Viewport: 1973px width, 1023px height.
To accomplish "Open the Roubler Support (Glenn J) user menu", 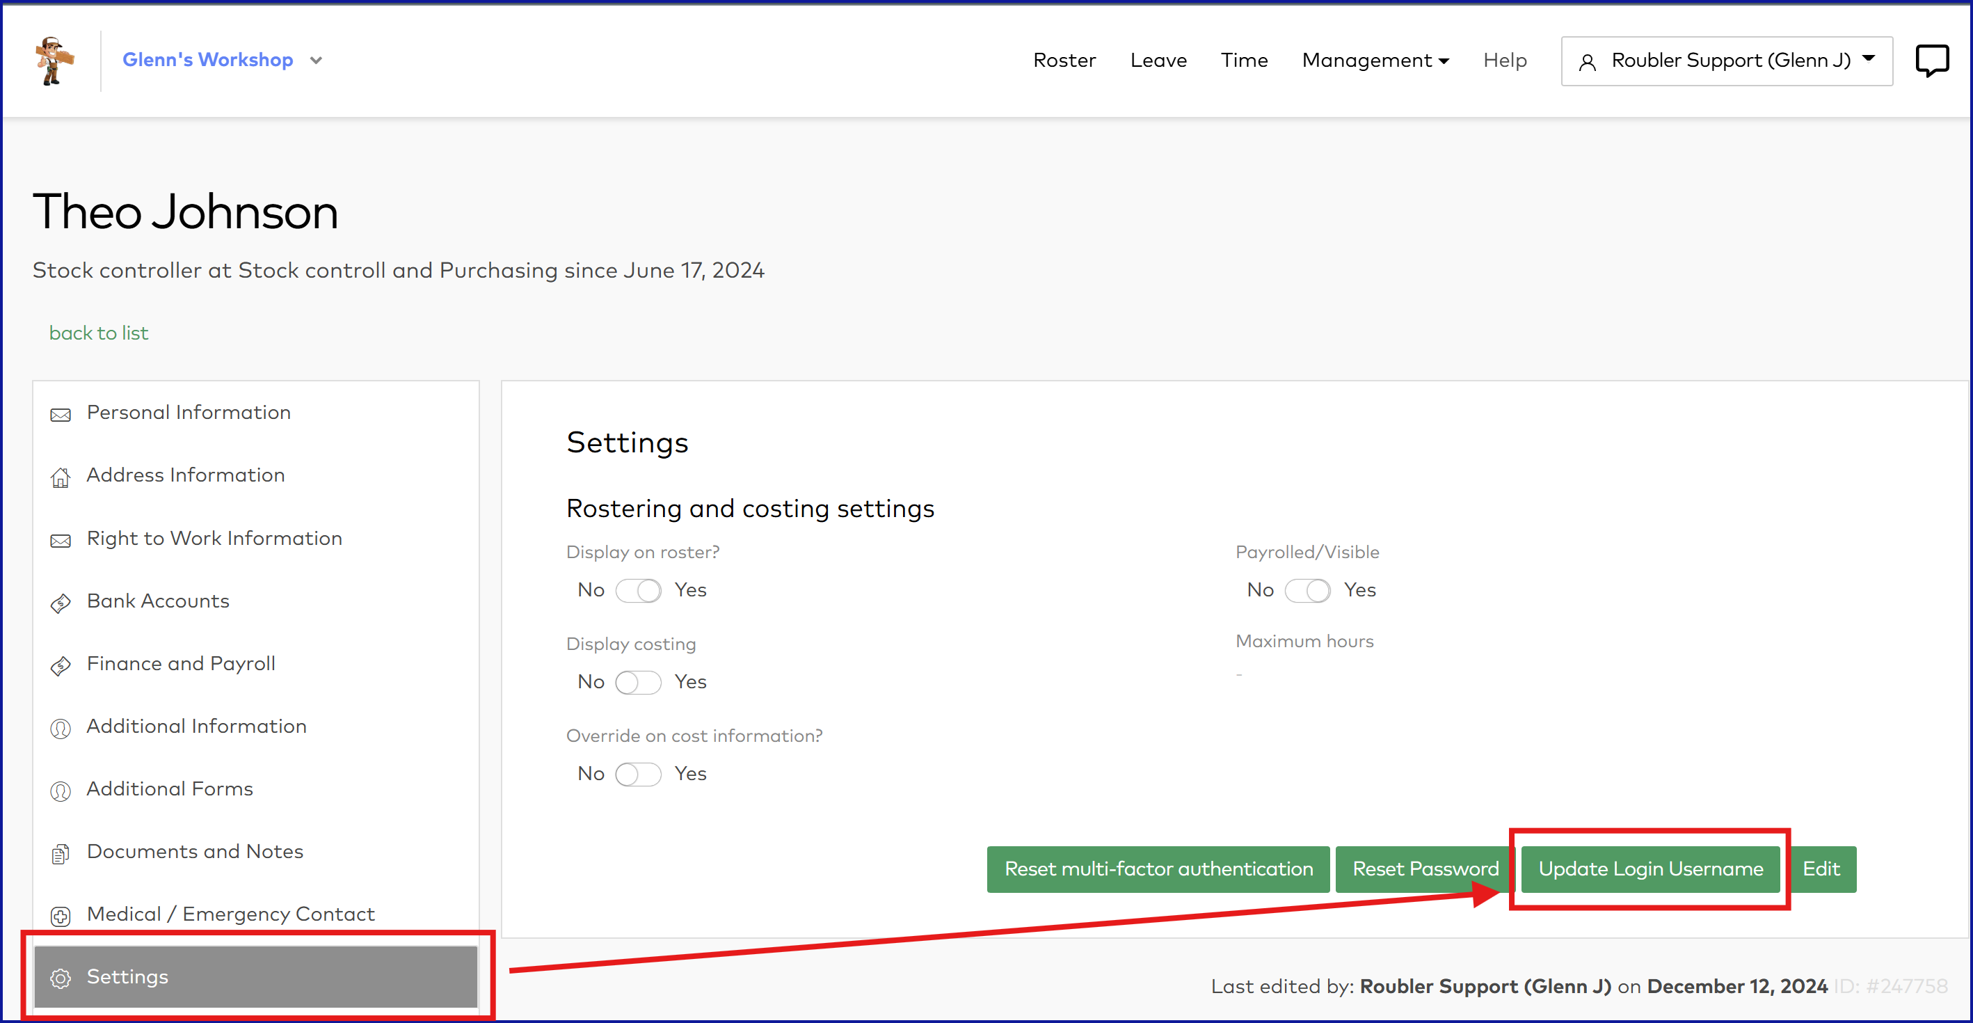I will point(1727,61).
